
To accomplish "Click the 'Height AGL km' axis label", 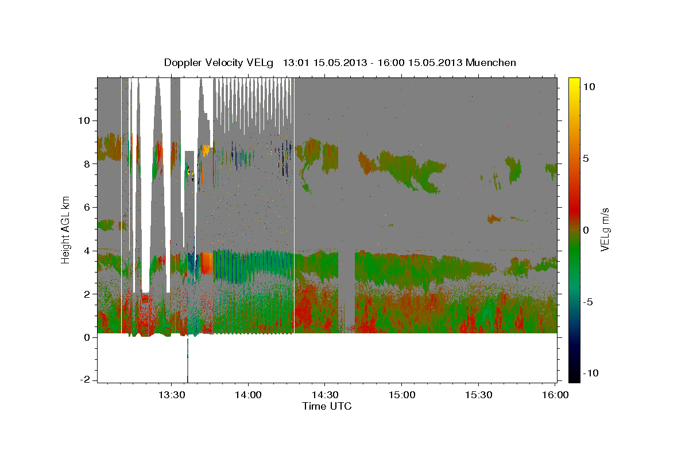I will click(66, 229).
